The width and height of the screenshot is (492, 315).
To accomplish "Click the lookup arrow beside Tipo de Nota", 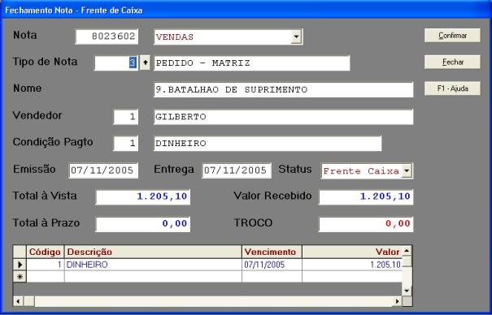I will 145,63.
